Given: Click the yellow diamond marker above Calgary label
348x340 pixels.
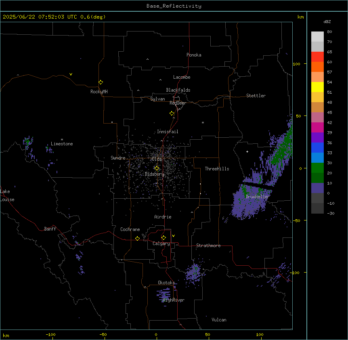Looking at the screenshot, I should tap(164, 238).
